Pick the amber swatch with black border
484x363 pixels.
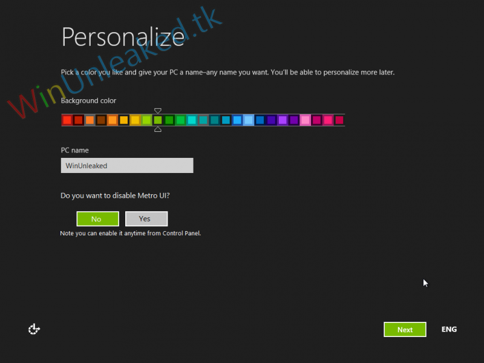pos(124,120)
